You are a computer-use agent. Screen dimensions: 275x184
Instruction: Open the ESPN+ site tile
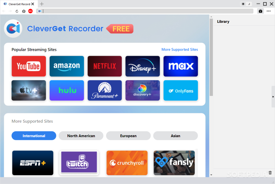(x=33, y=163)
